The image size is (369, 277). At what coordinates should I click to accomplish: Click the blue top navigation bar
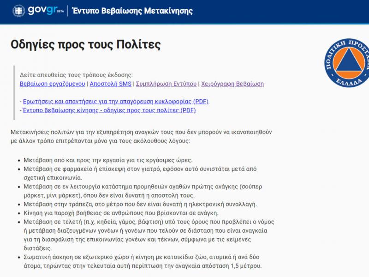(x=277, y=11)
